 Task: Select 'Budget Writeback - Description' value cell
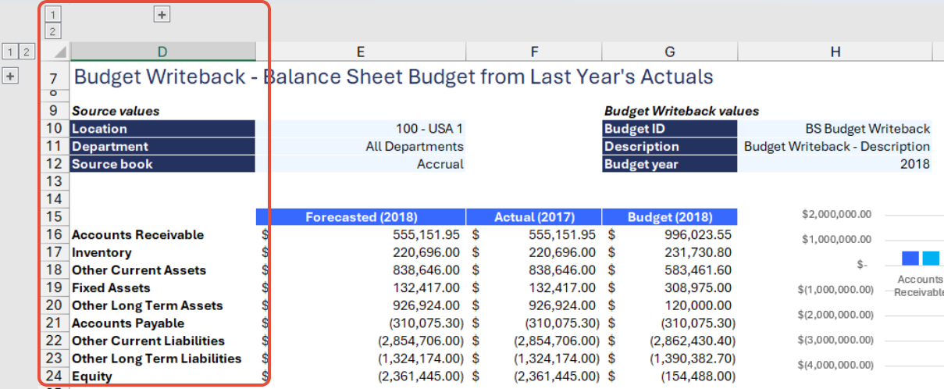(835, 146)
